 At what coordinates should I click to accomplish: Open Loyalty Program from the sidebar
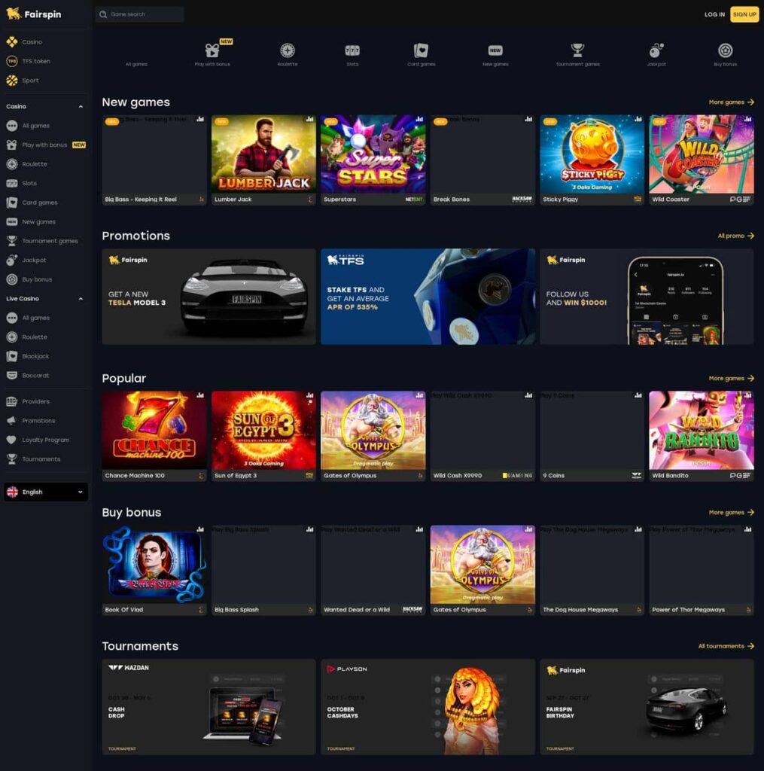click(45, 440)
